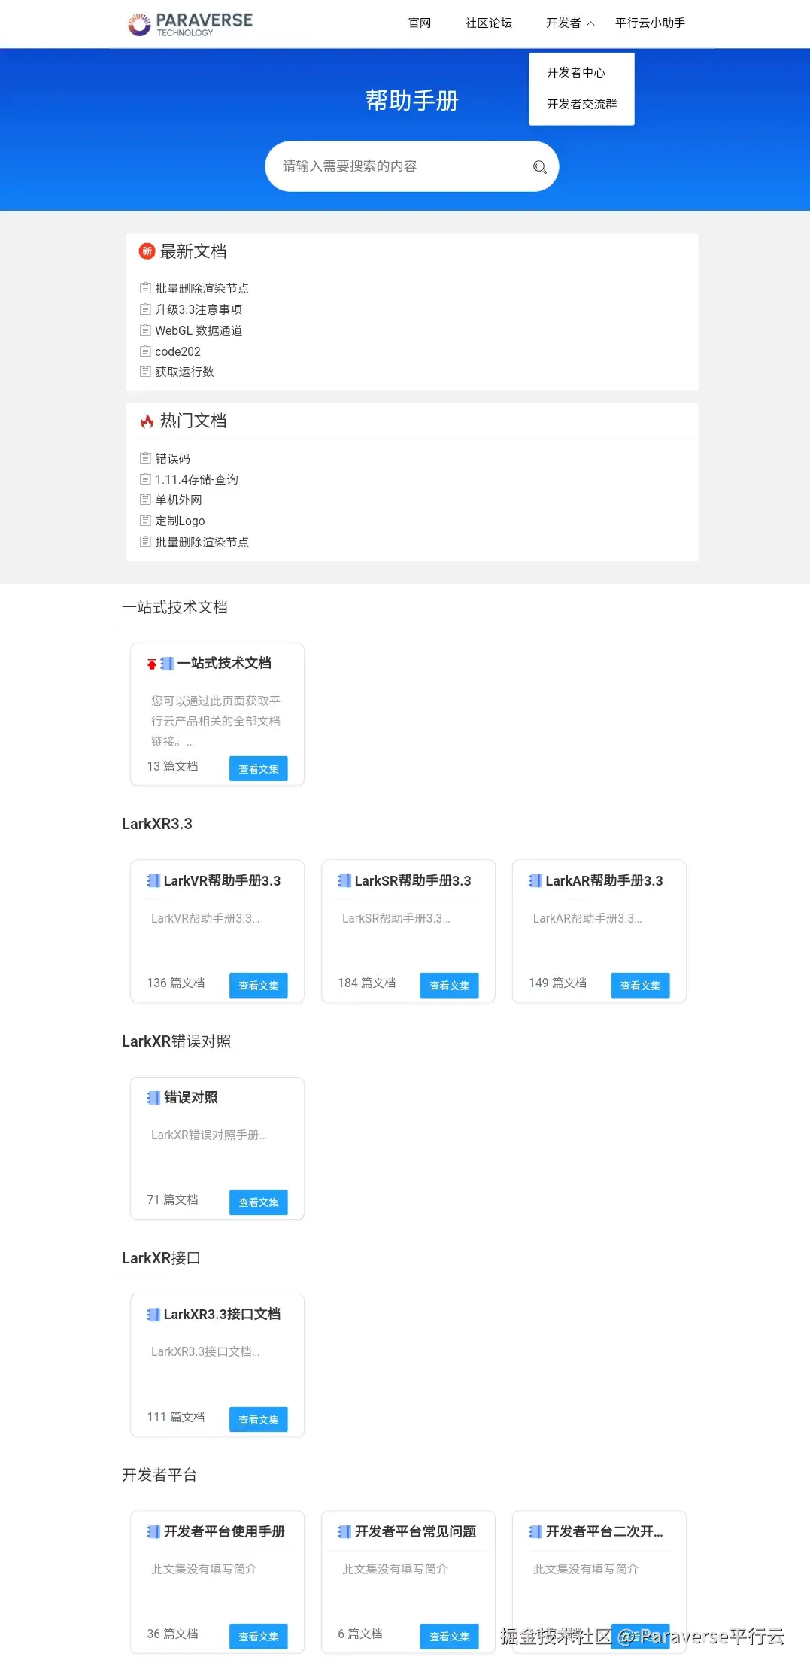
Task: Click the search magnifier icon
Action: (539, 167)
